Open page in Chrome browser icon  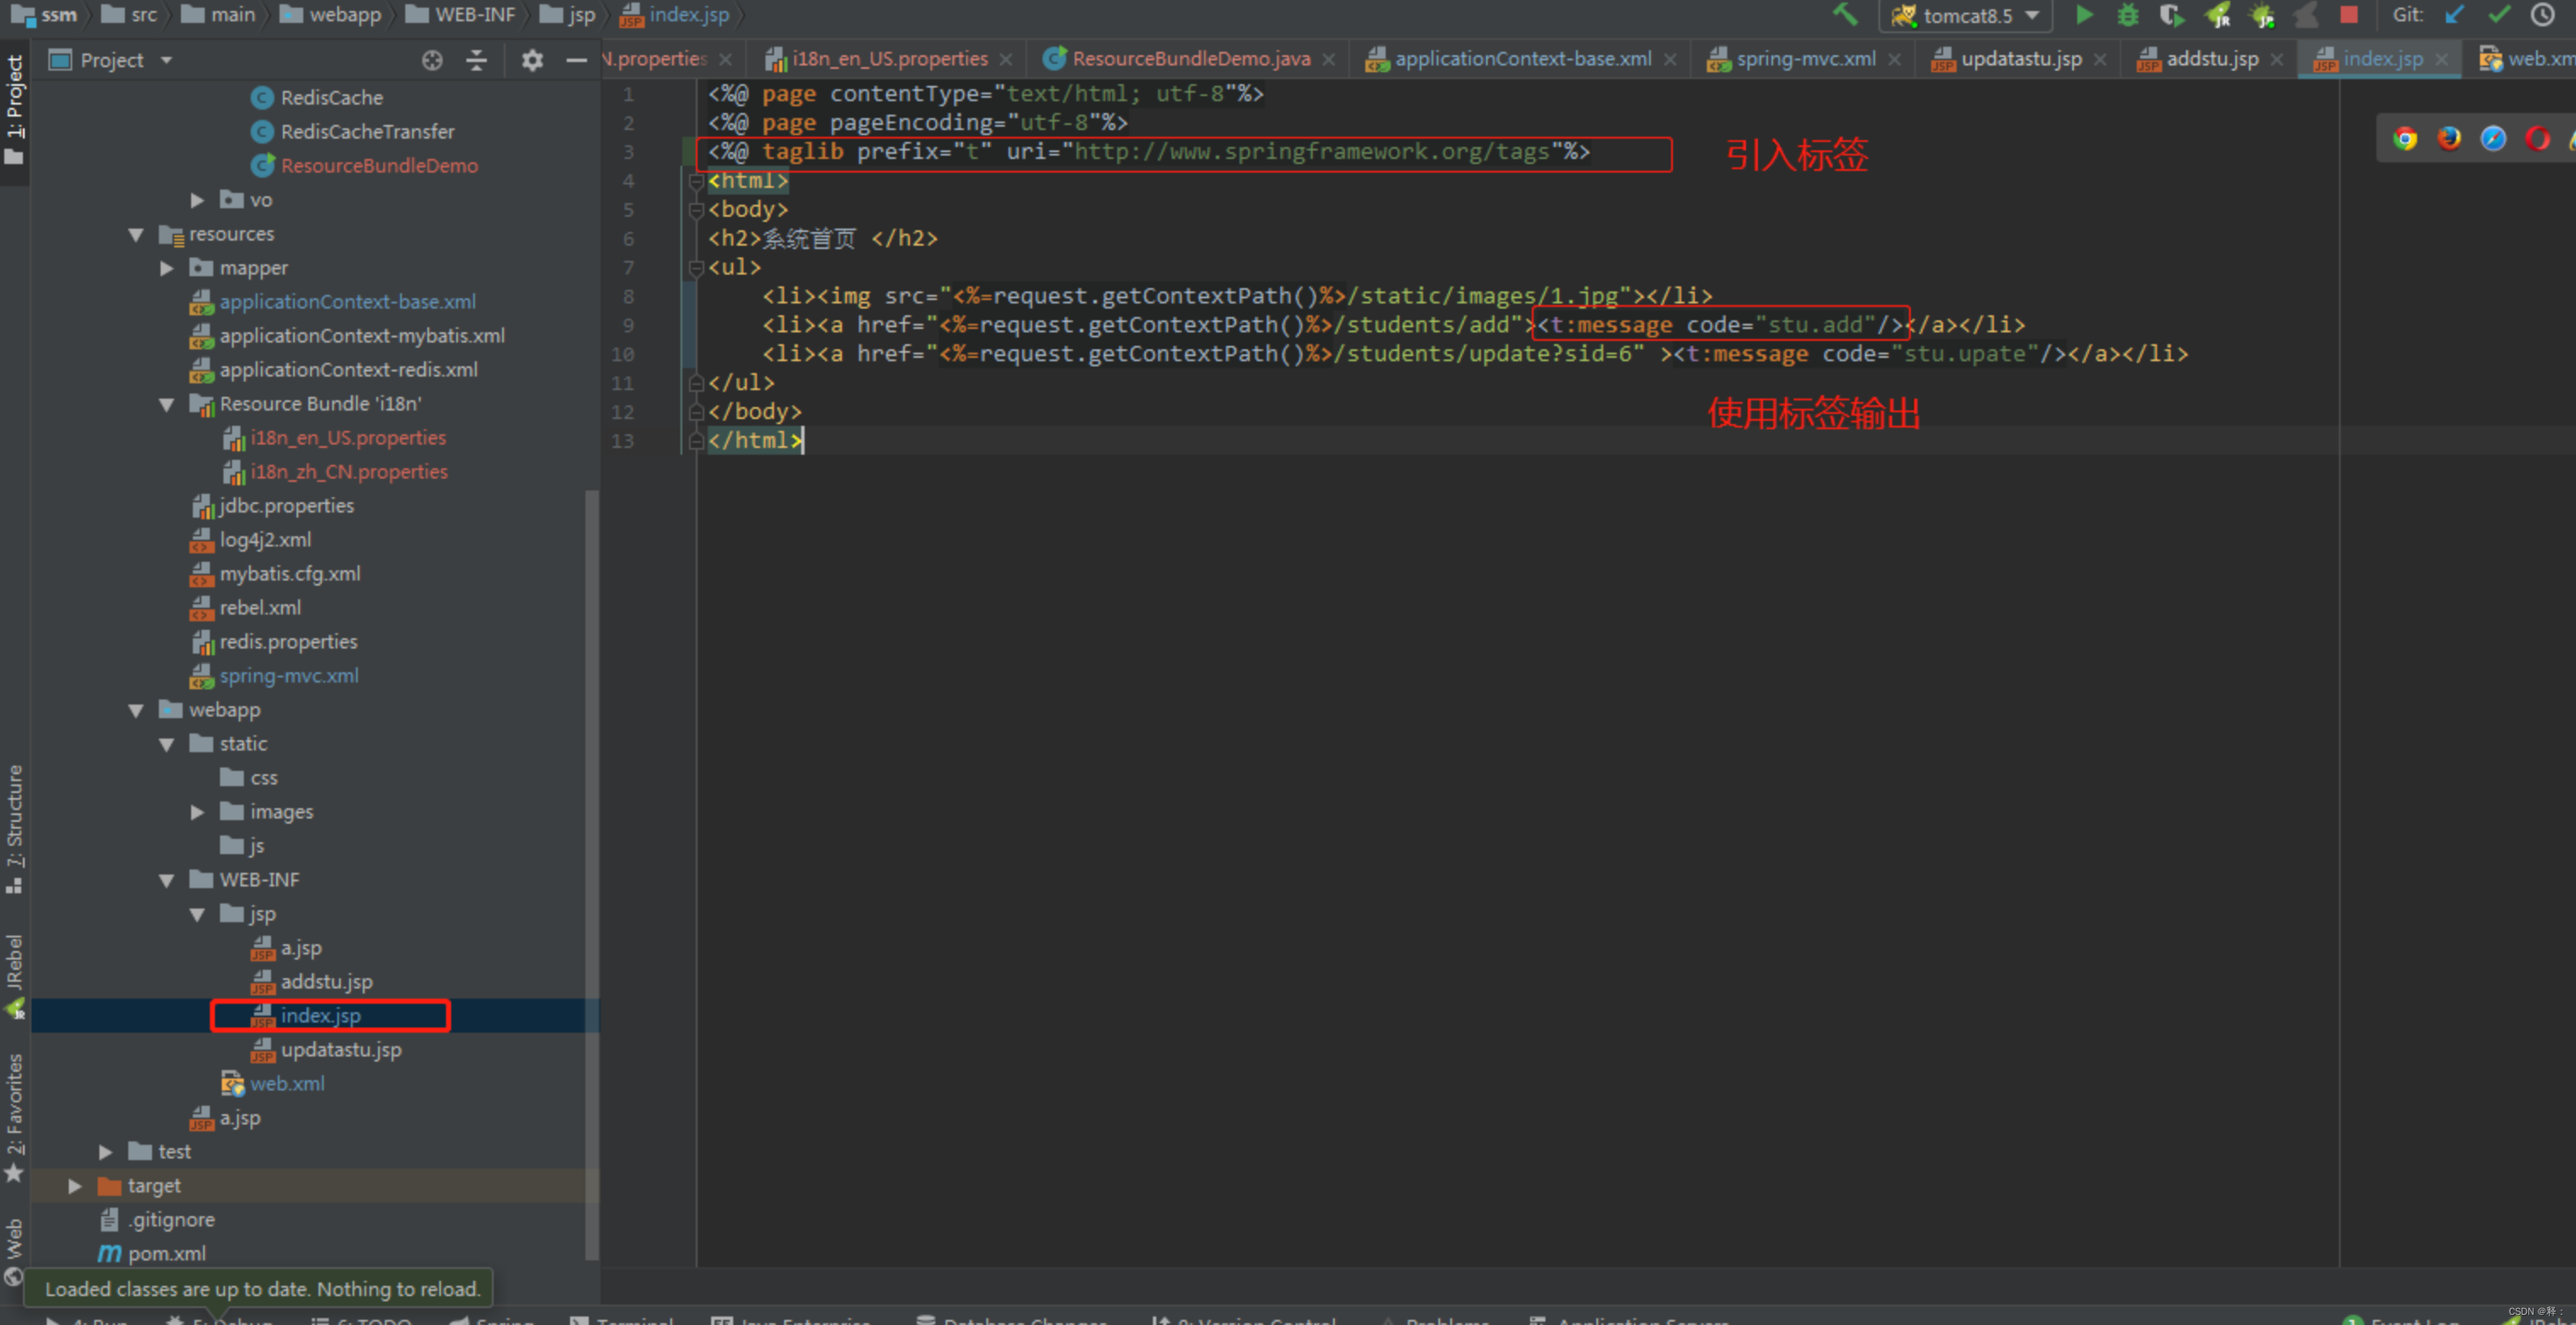(x=2405, y=138)
